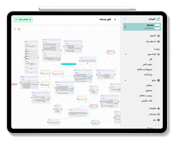
Task: Open برچسب مخاطب in resources
Action: 146,95
